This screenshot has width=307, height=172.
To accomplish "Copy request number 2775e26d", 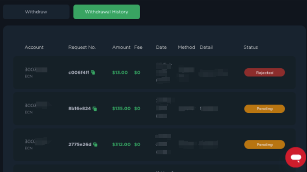I will click(x=95, y=145).
